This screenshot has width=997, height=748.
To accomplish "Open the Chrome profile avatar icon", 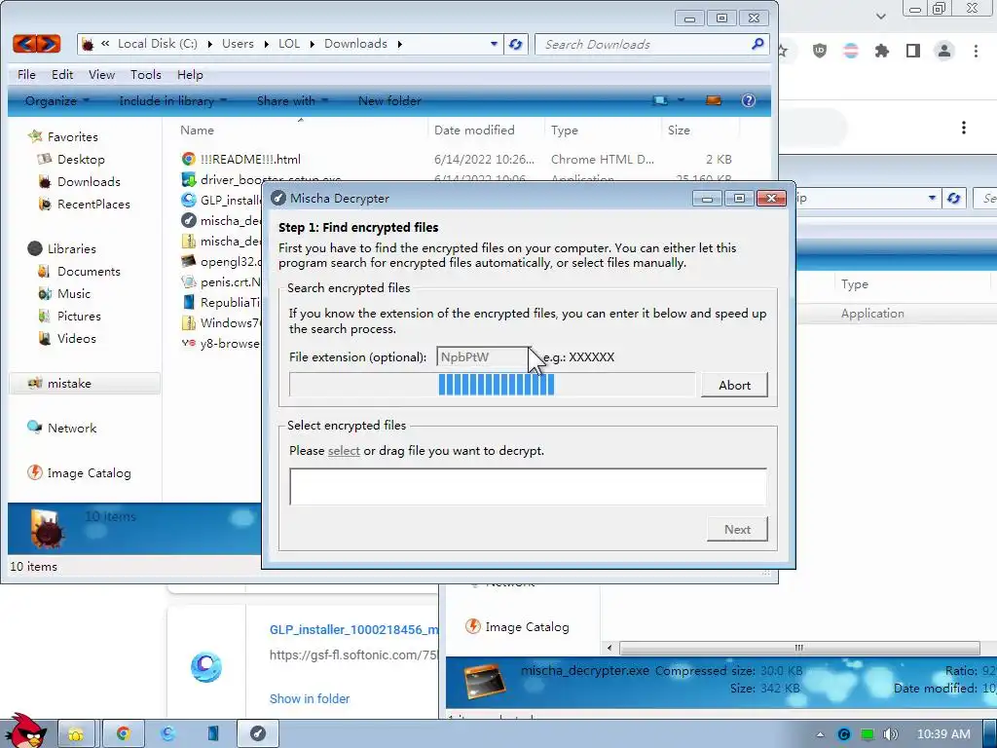I will (x=944, y=51).
